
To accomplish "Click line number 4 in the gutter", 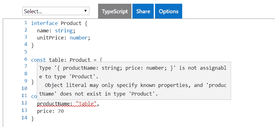I will pos(26,45).
